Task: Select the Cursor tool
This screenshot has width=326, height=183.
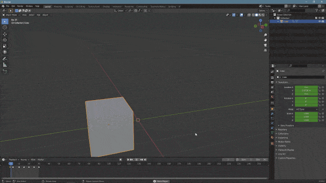Action: [x=5, y=27]
